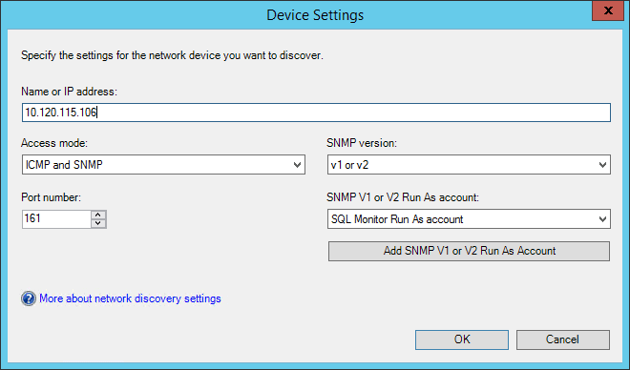Click the Port number field showing 161

tap(56, 218)
